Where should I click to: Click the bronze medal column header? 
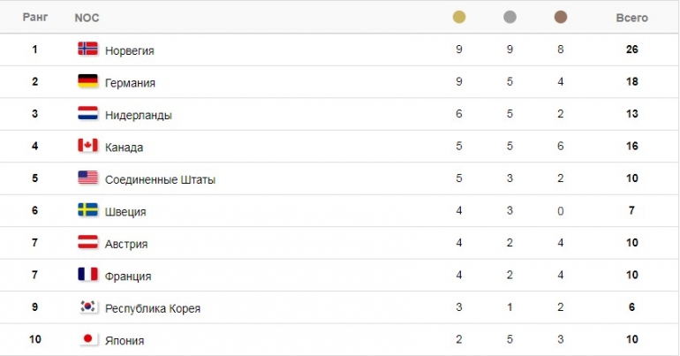click(560, 17)
